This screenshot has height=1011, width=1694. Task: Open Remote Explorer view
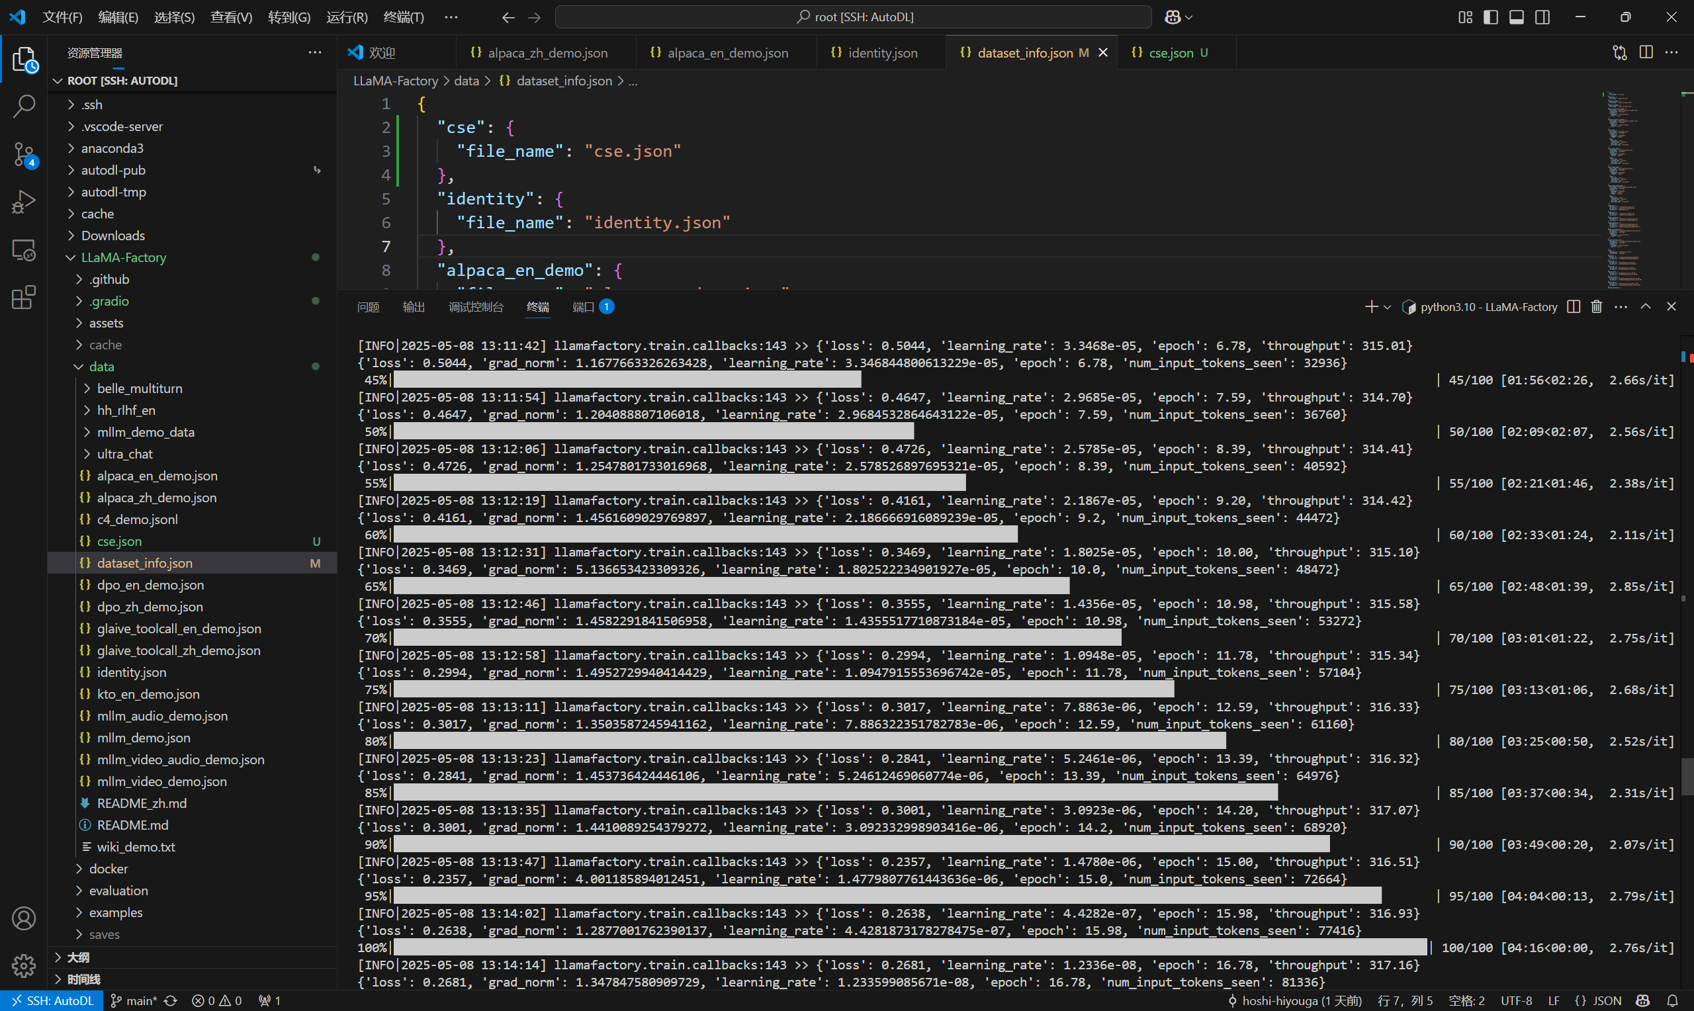pyautogui.click(x=24, y=250)
